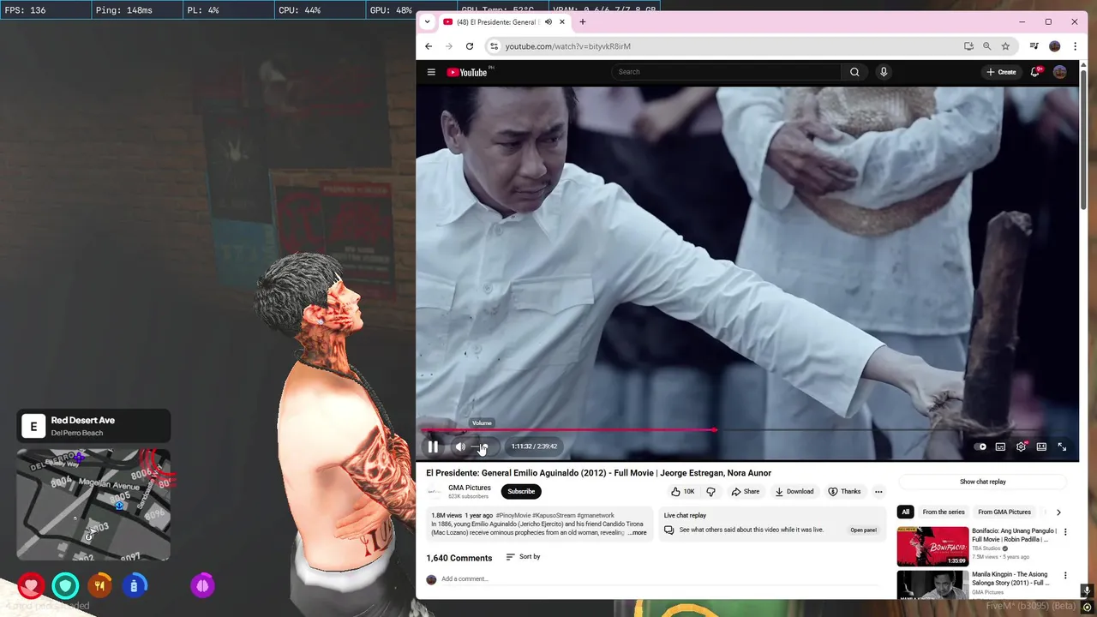This screenshot has height=617, width=1097.
Task: Pause the video with the pause button
Action: [x=433, y=446]
